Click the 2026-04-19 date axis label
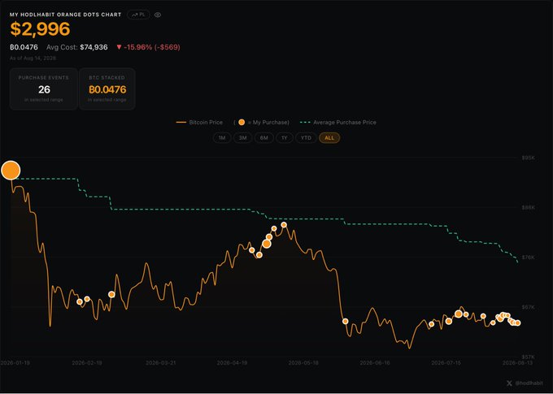 pyautogui.click(x=232, y=362)
